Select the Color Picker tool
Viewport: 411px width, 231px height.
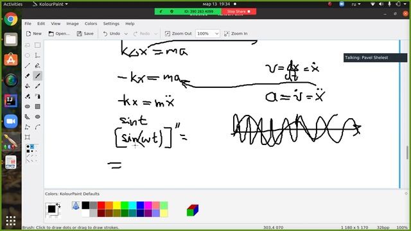tap(37, 86)
